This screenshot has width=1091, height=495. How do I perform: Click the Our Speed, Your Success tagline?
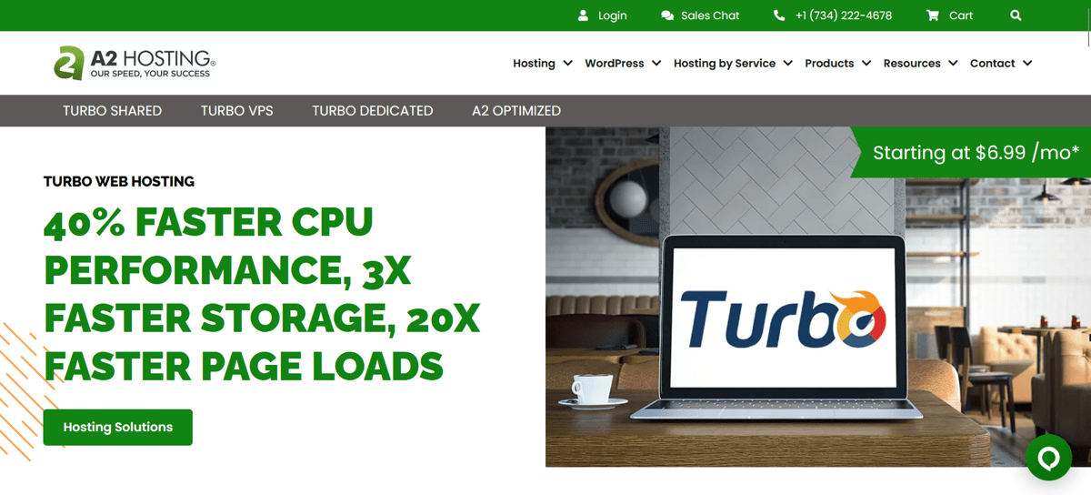tap(150, 74)
